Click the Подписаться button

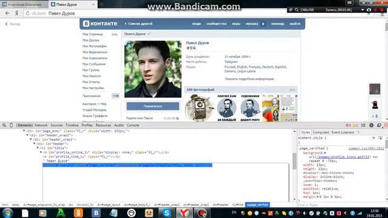click(x=153, y=106)
